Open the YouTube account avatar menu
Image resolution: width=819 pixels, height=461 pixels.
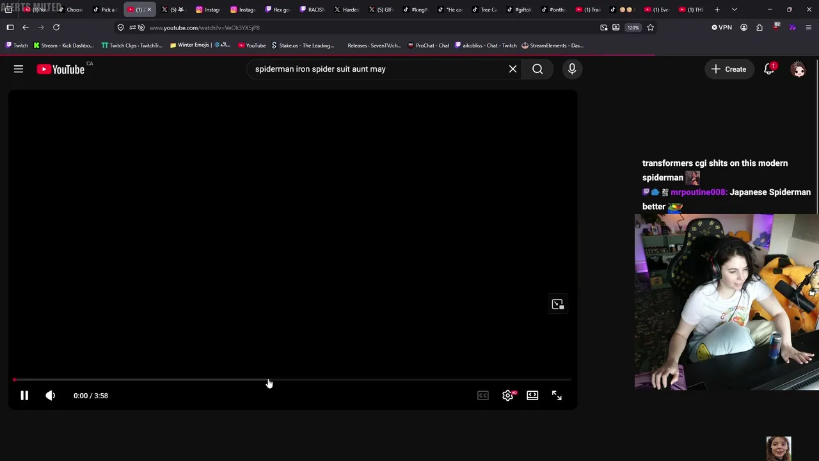pyautogui.click(x=798, y=69)
